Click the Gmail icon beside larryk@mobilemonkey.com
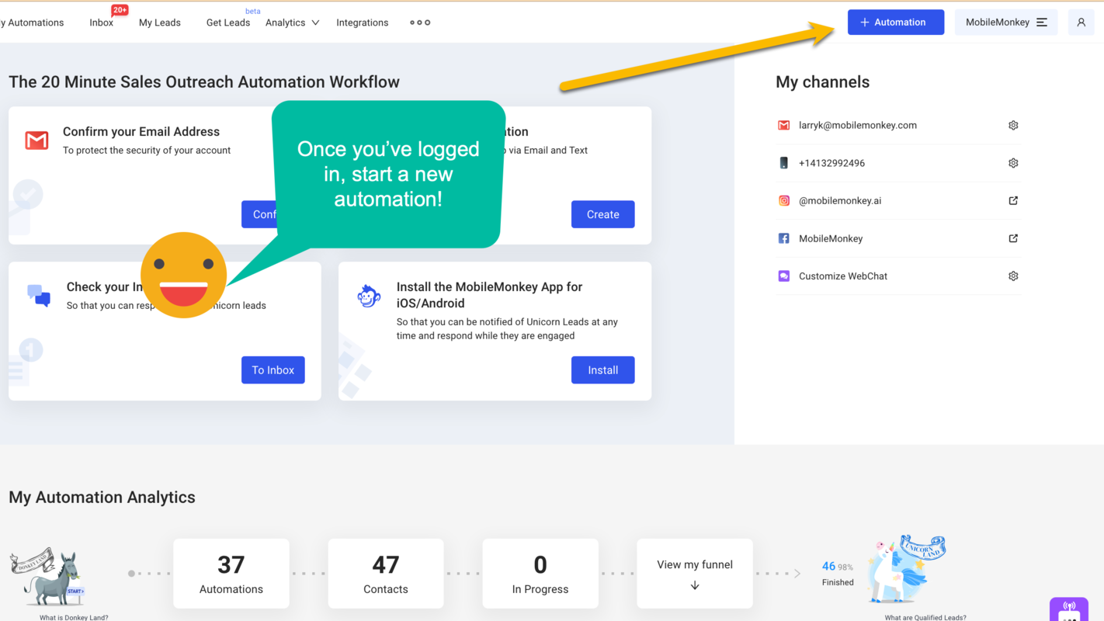The image size is (1104, 621). [x=783, y=125]
